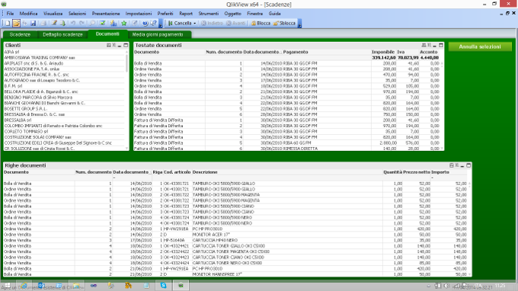Send Testate documenti table to Excel icon
This screenshot has width=518, height=291.
tap(429, 45)
